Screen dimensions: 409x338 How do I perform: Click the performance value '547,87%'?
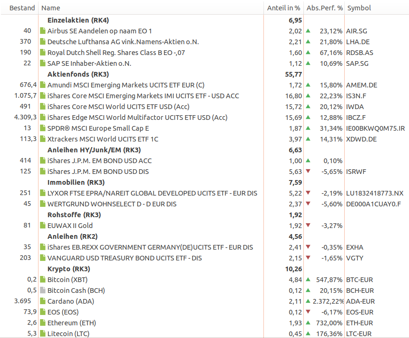click(x=329, y=280)
